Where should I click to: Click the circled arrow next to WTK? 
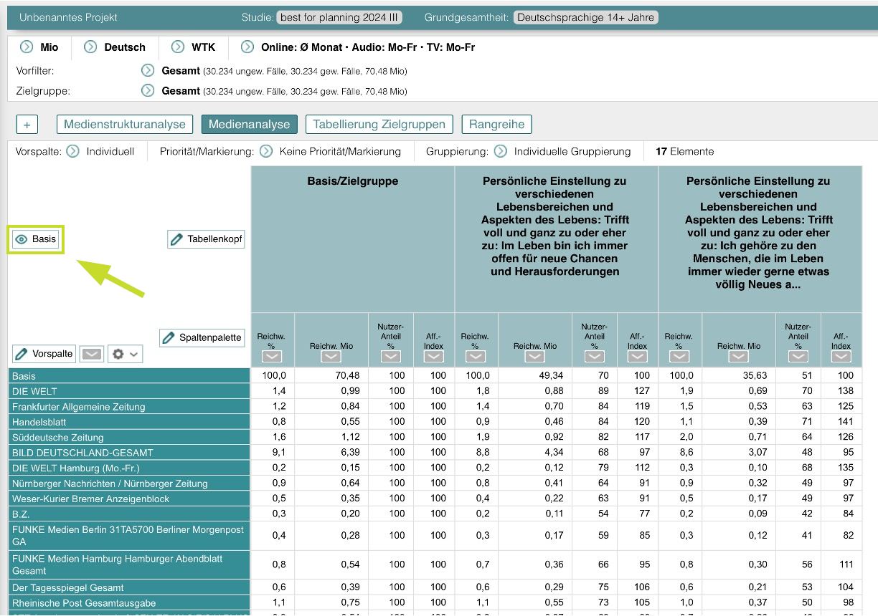(178, 47)
